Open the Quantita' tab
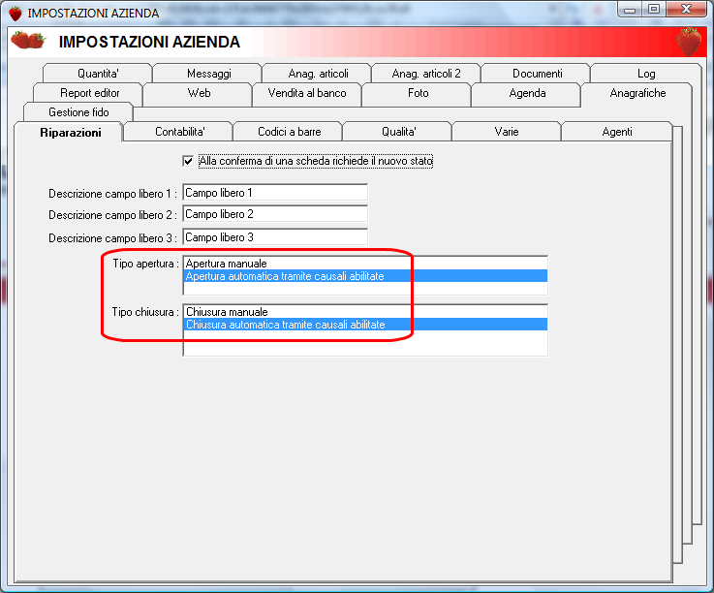The image size is (714, 593). click(98, 74)
